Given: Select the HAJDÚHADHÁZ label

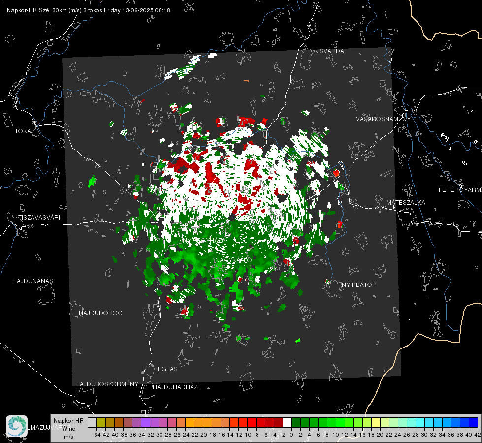Looking at the screenshot, I should tap(175, 387).
